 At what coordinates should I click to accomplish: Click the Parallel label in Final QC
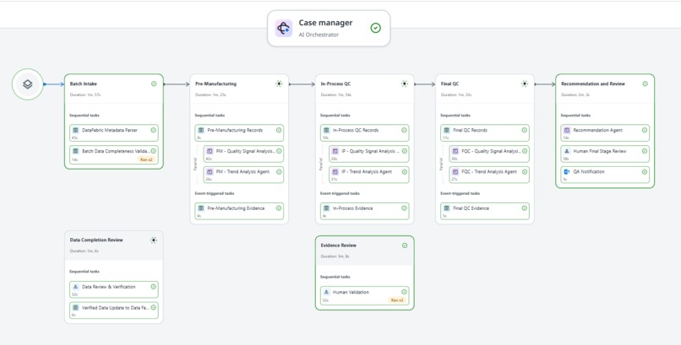[441, 164]
